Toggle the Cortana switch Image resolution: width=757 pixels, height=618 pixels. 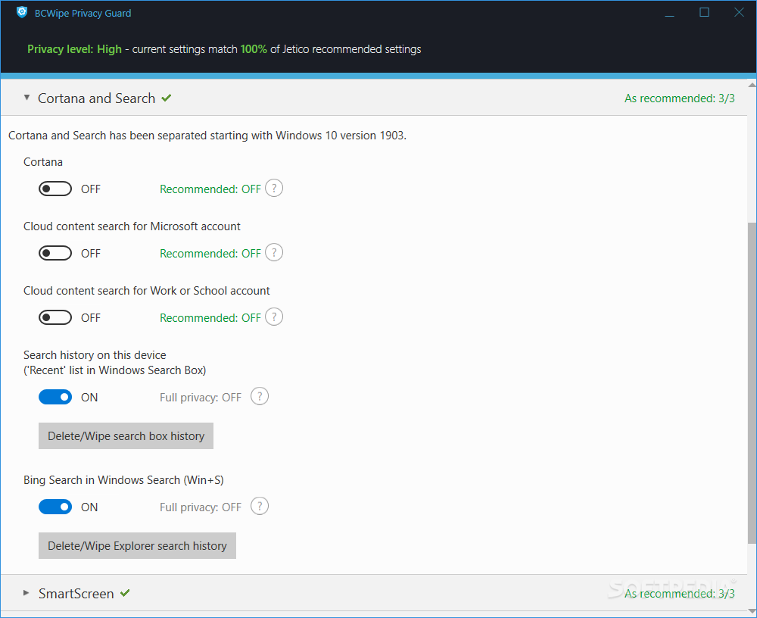tap(55, 189)
